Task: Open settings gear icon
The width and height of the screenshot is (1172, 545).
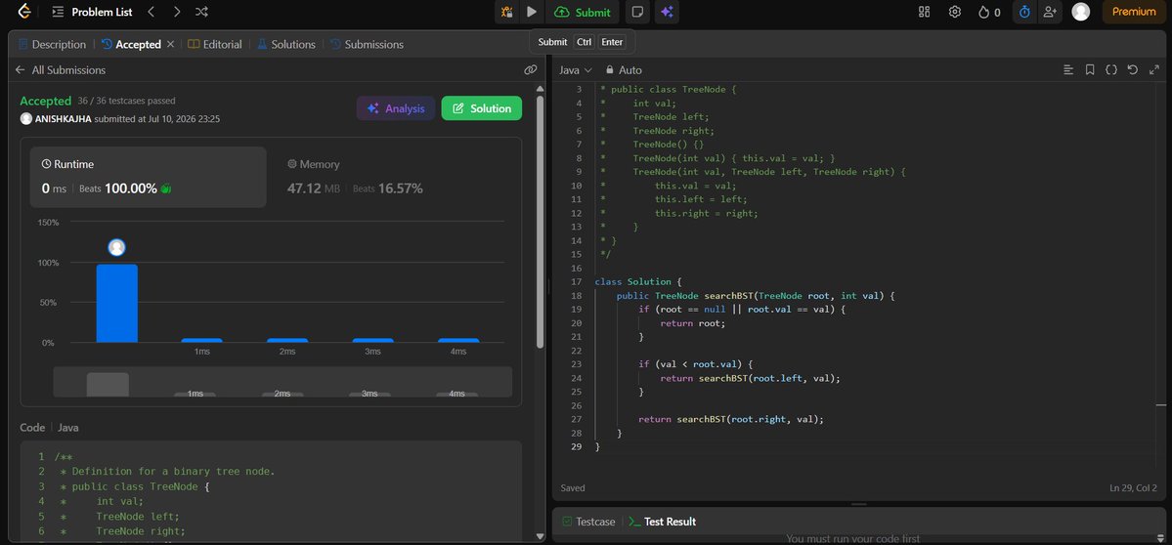Action: 954,12
